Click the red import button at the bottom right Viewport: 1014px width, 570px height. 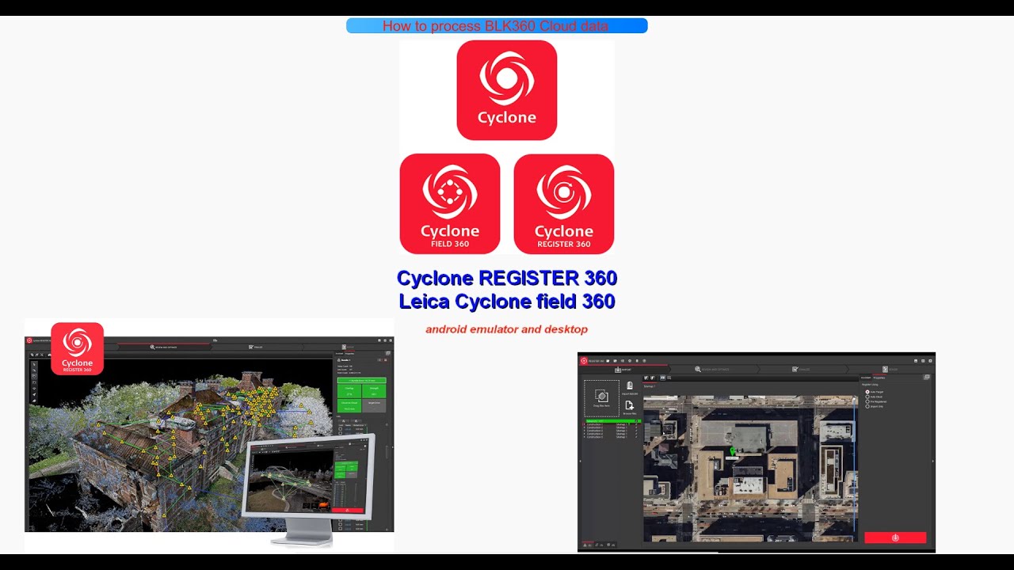(895, 538)
